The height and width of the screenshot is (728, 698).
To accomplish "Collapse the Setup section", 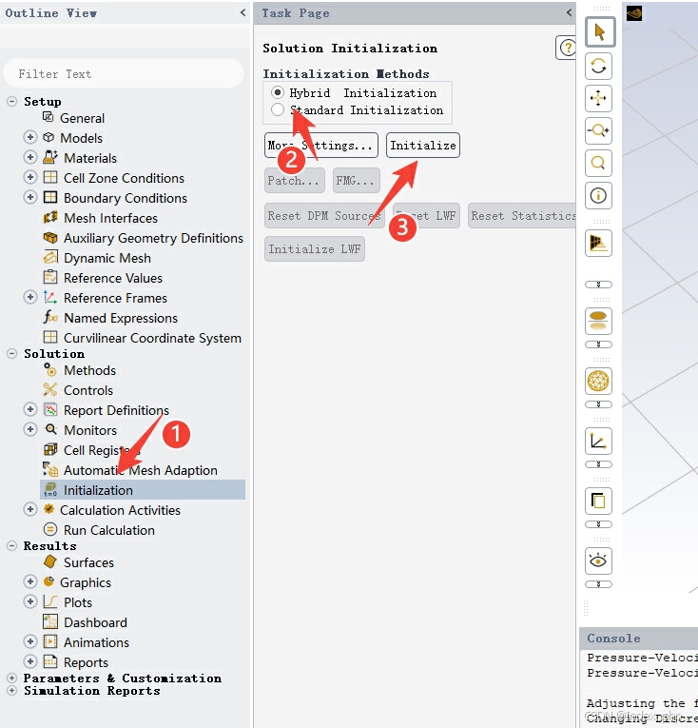I will [x=12, y=101].
